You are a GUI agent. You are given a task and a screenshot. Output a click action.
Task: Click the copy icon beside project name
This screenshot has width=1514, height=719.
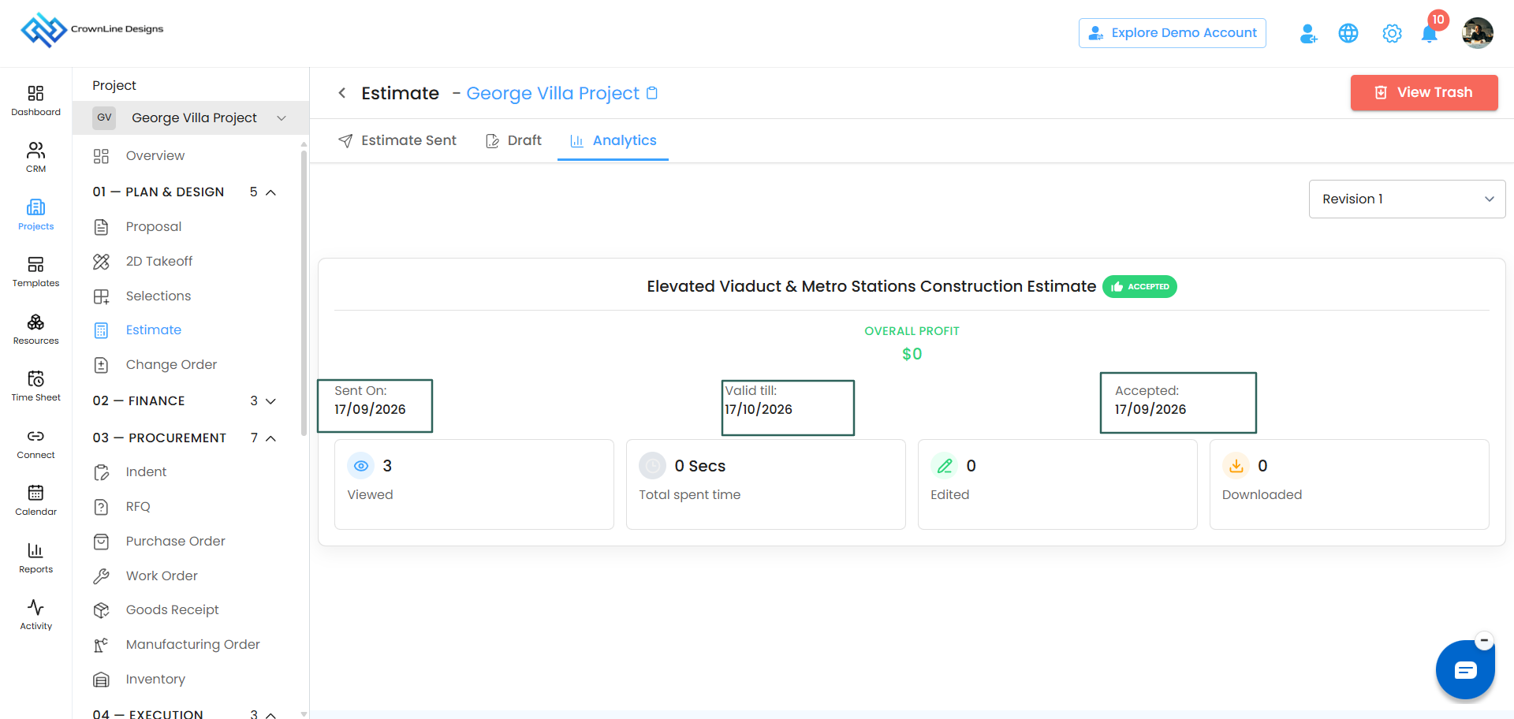click(x=652, y=93)
